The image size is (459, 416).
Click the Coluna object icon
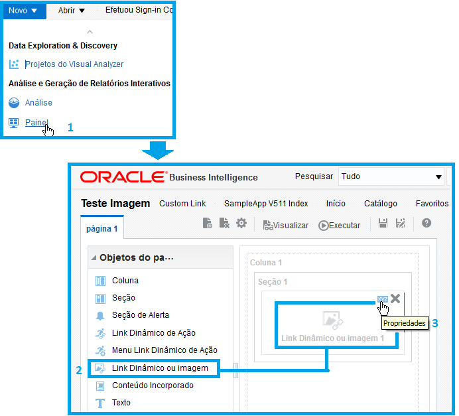(x=100, y=281)
